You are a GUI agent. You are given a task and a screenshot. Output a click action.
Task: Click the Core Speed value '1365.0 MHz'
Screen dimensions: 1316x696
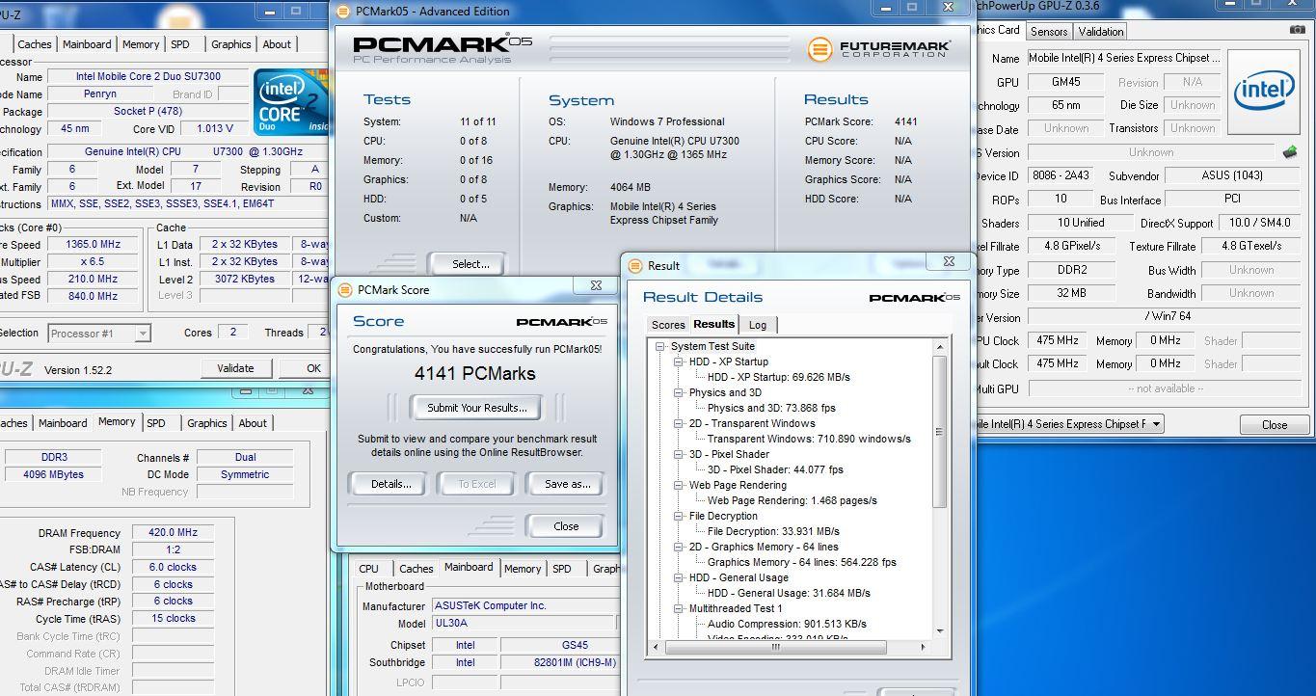tap(93, 245)
